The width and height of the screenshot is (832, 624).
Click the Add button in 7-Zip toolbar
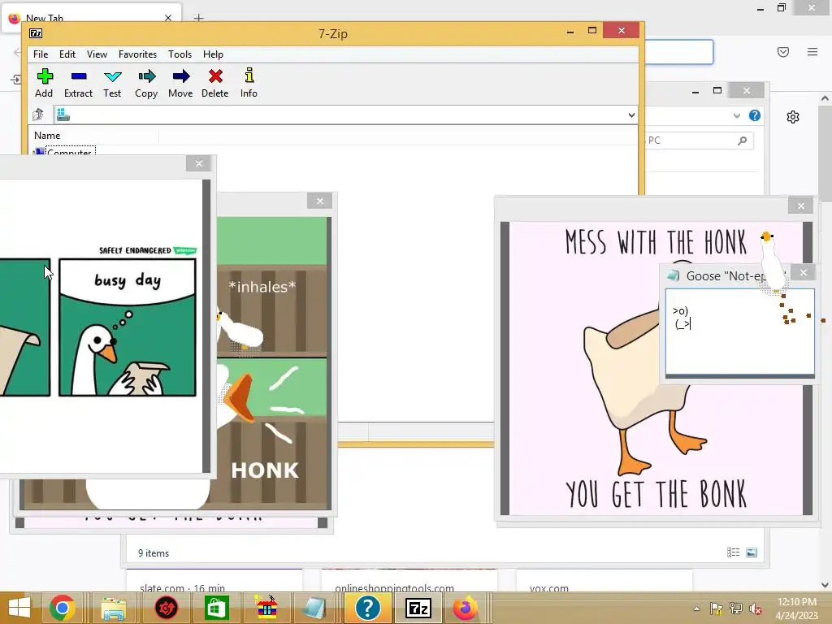44,83
